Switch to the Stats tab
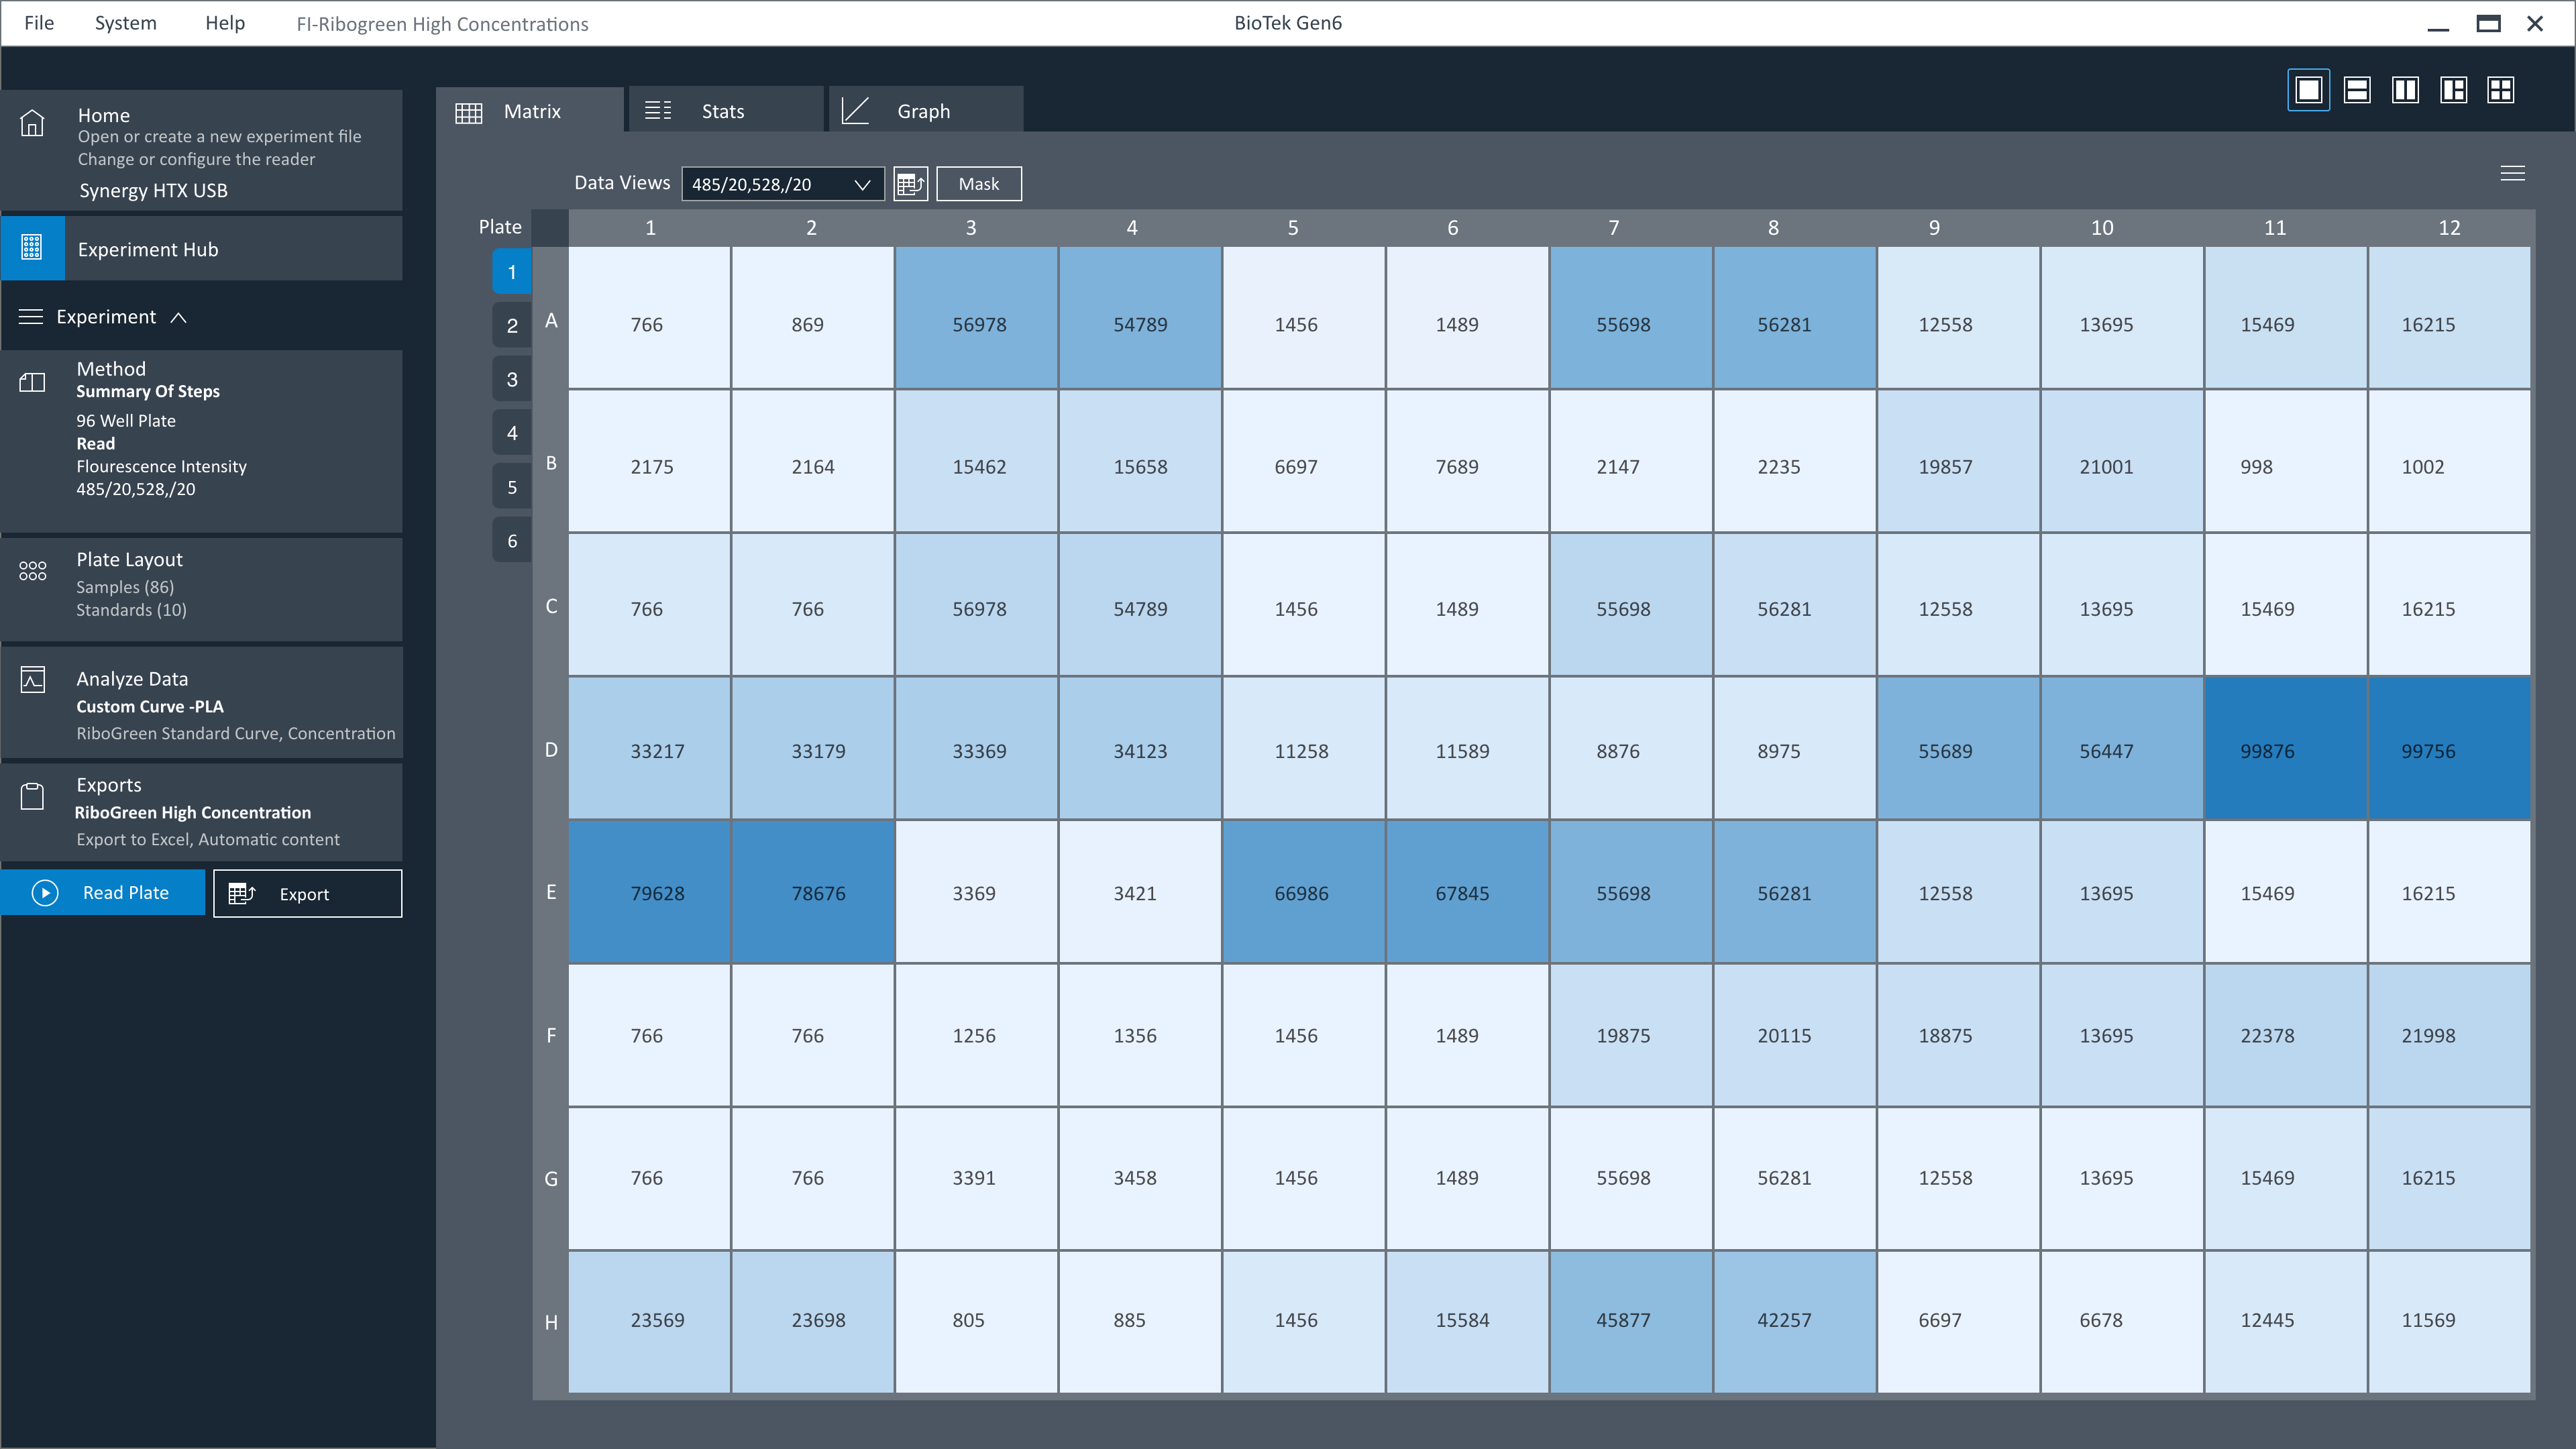Screen dimensions: 2576x1449 [727, 110]
